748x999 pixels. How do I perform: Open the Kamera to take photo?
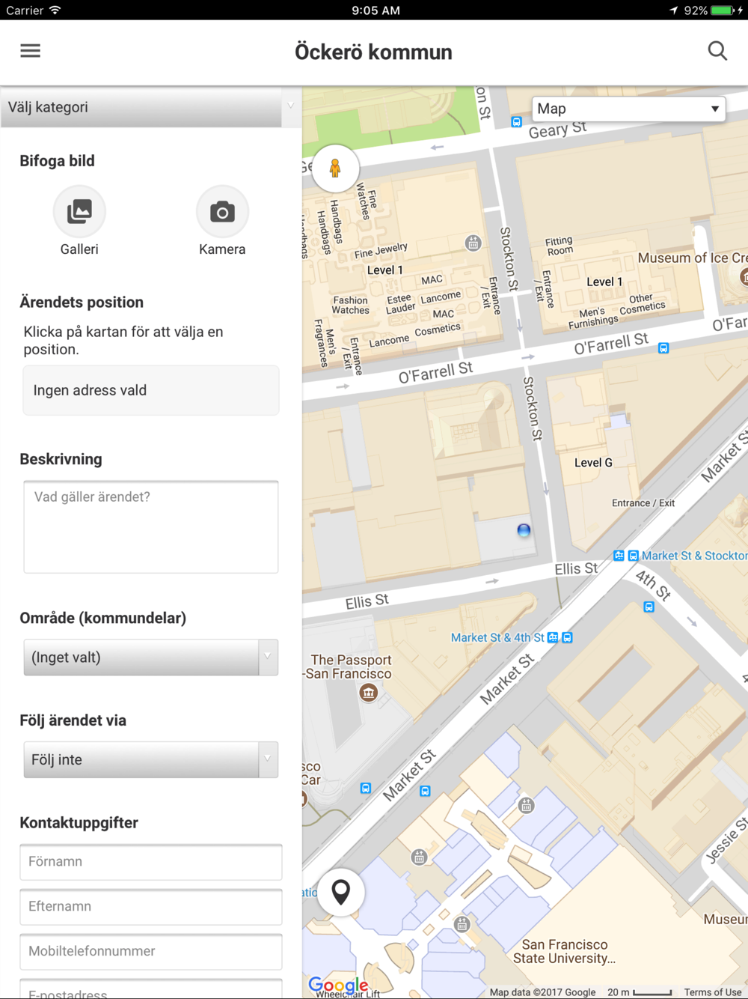[x=222, y=212]
